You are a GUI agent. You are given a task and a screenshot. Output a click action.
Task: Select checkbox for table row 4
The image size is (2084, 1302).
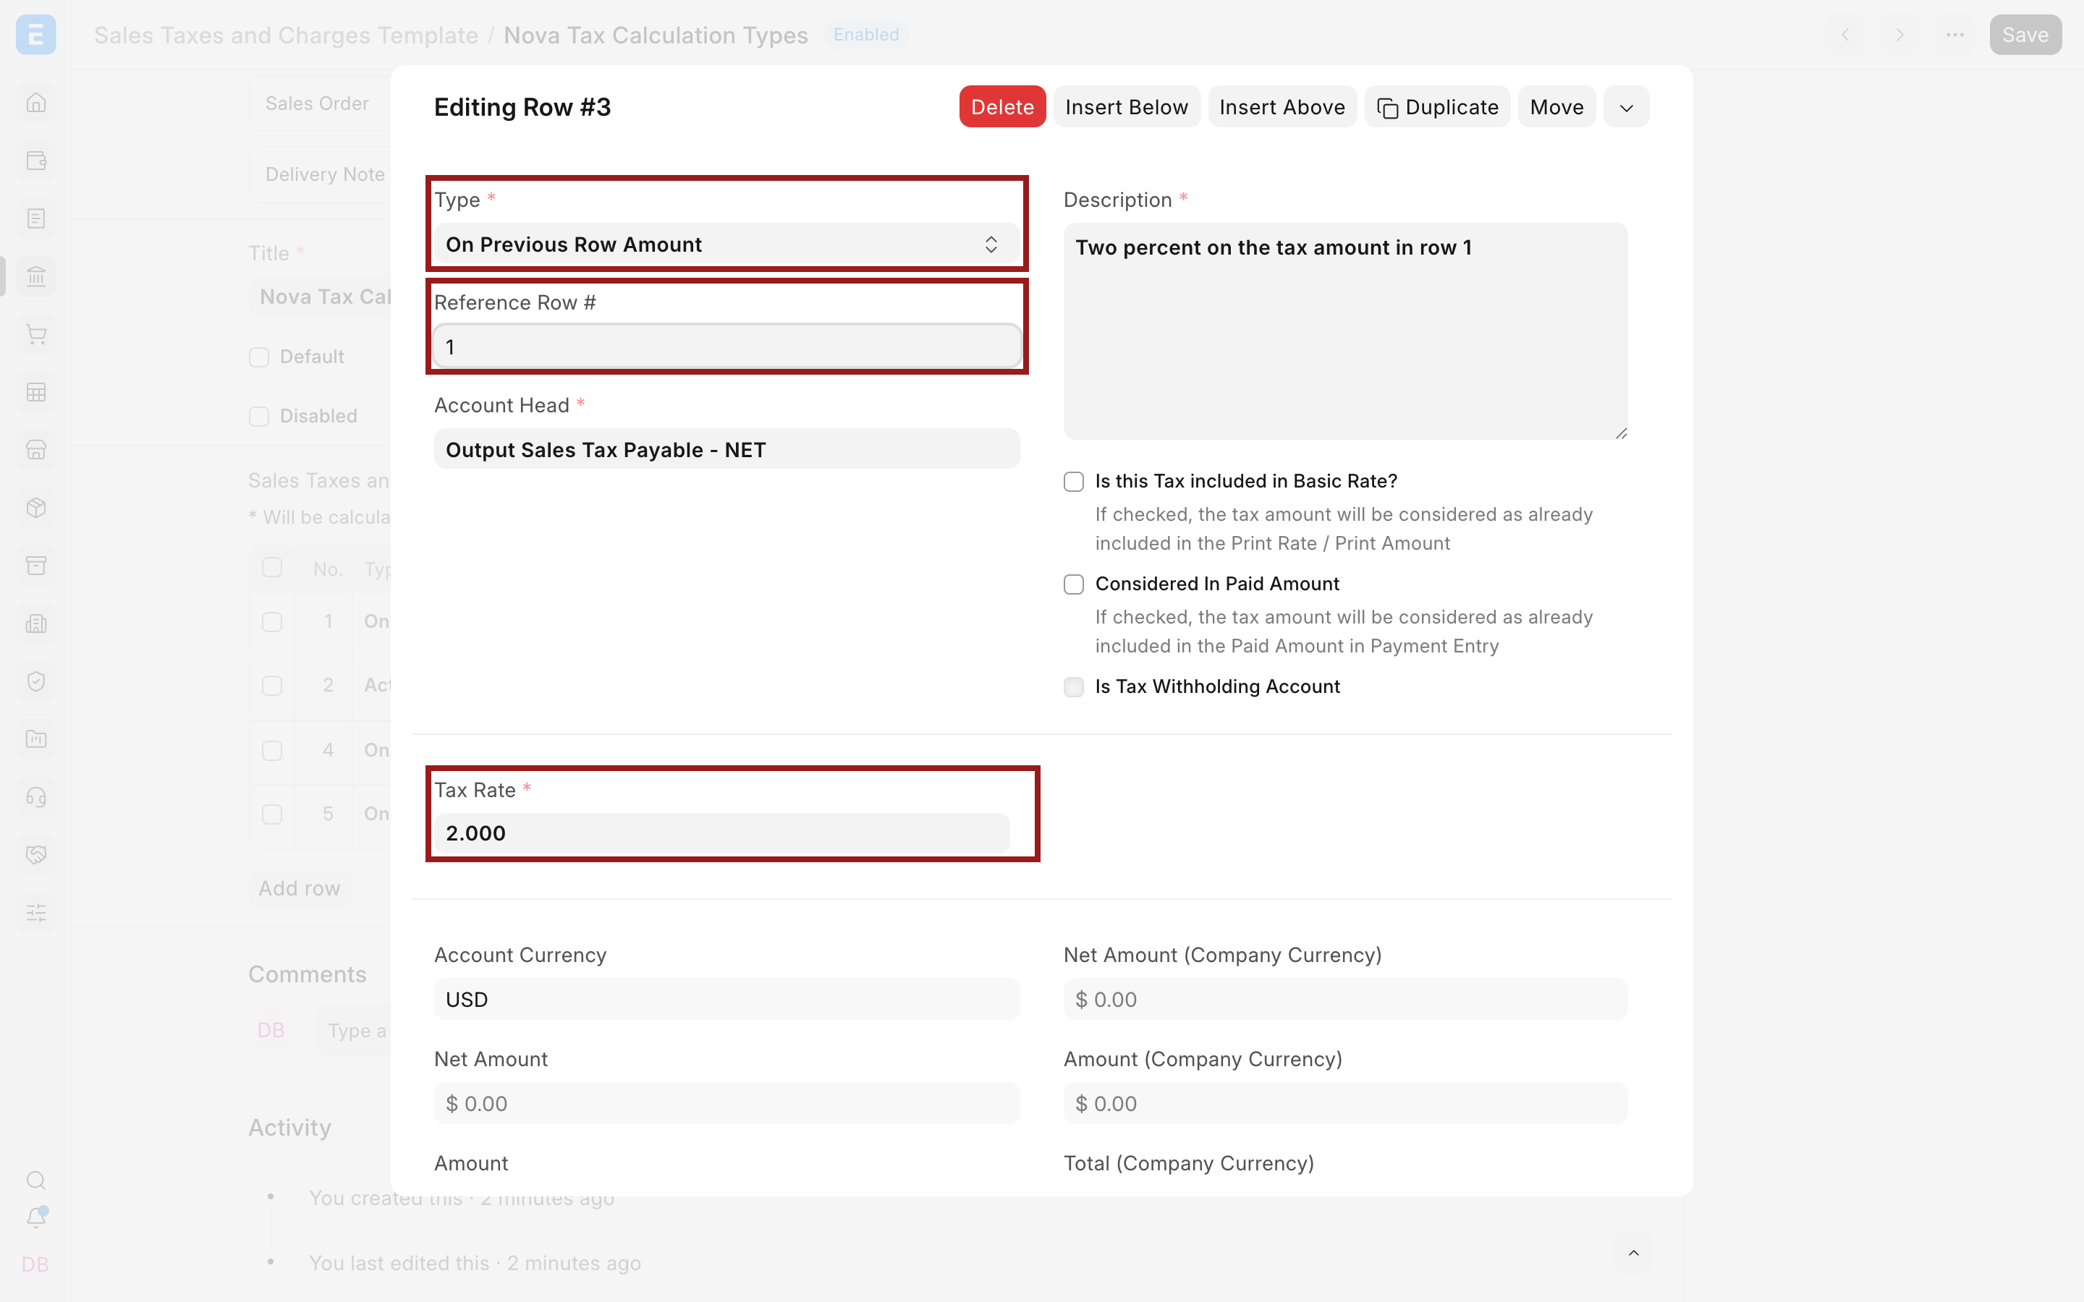272,751
